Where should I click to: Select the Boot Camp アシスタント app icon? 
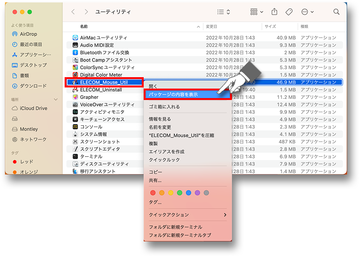click(75, 60)
